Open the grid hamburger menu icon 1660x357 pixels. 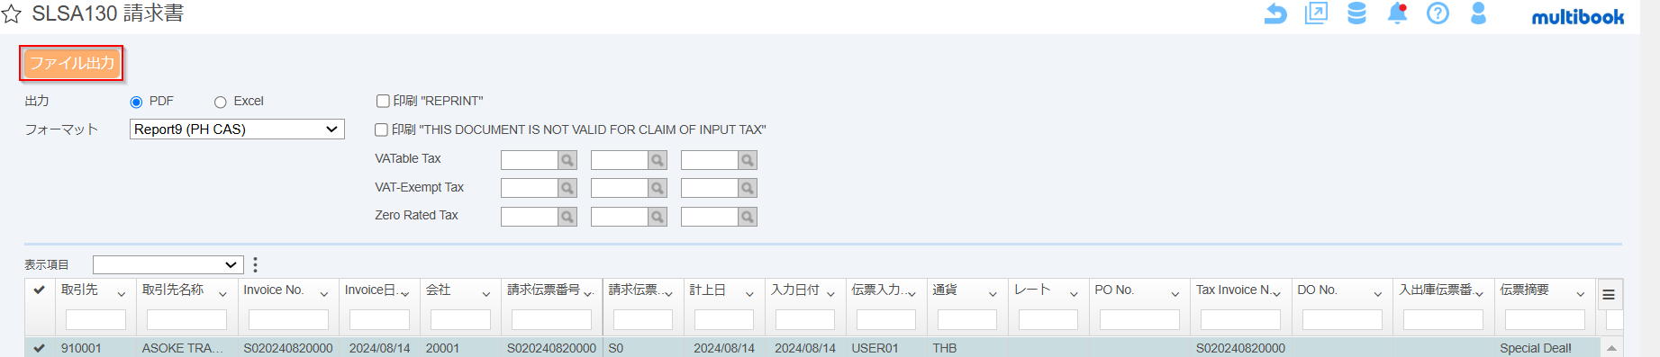[x=1609, y=295]
